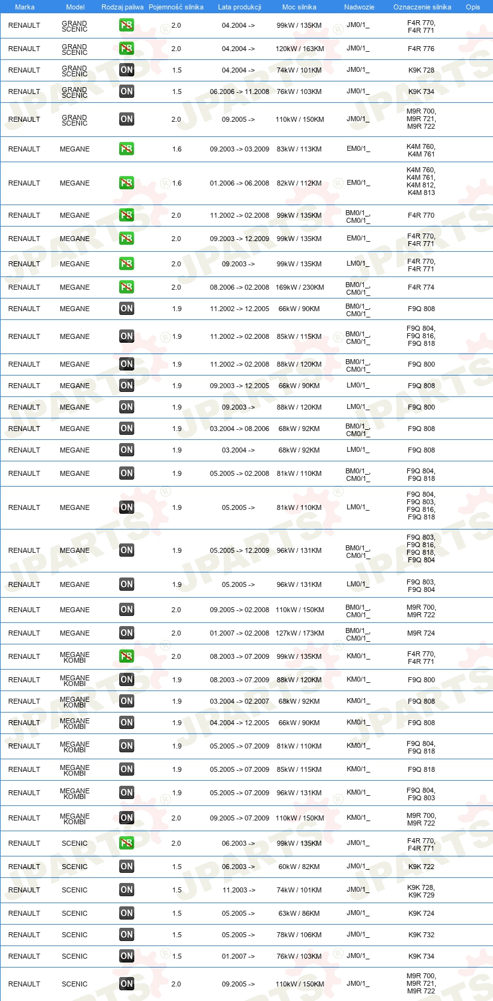The image size is (493, 1001).
Task: Select the engine code cell M9R 724
Action: pos(421,633)
